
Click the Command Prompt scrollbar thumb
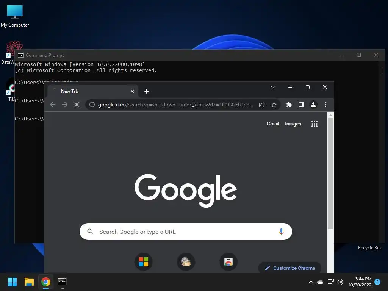[382, 70]
